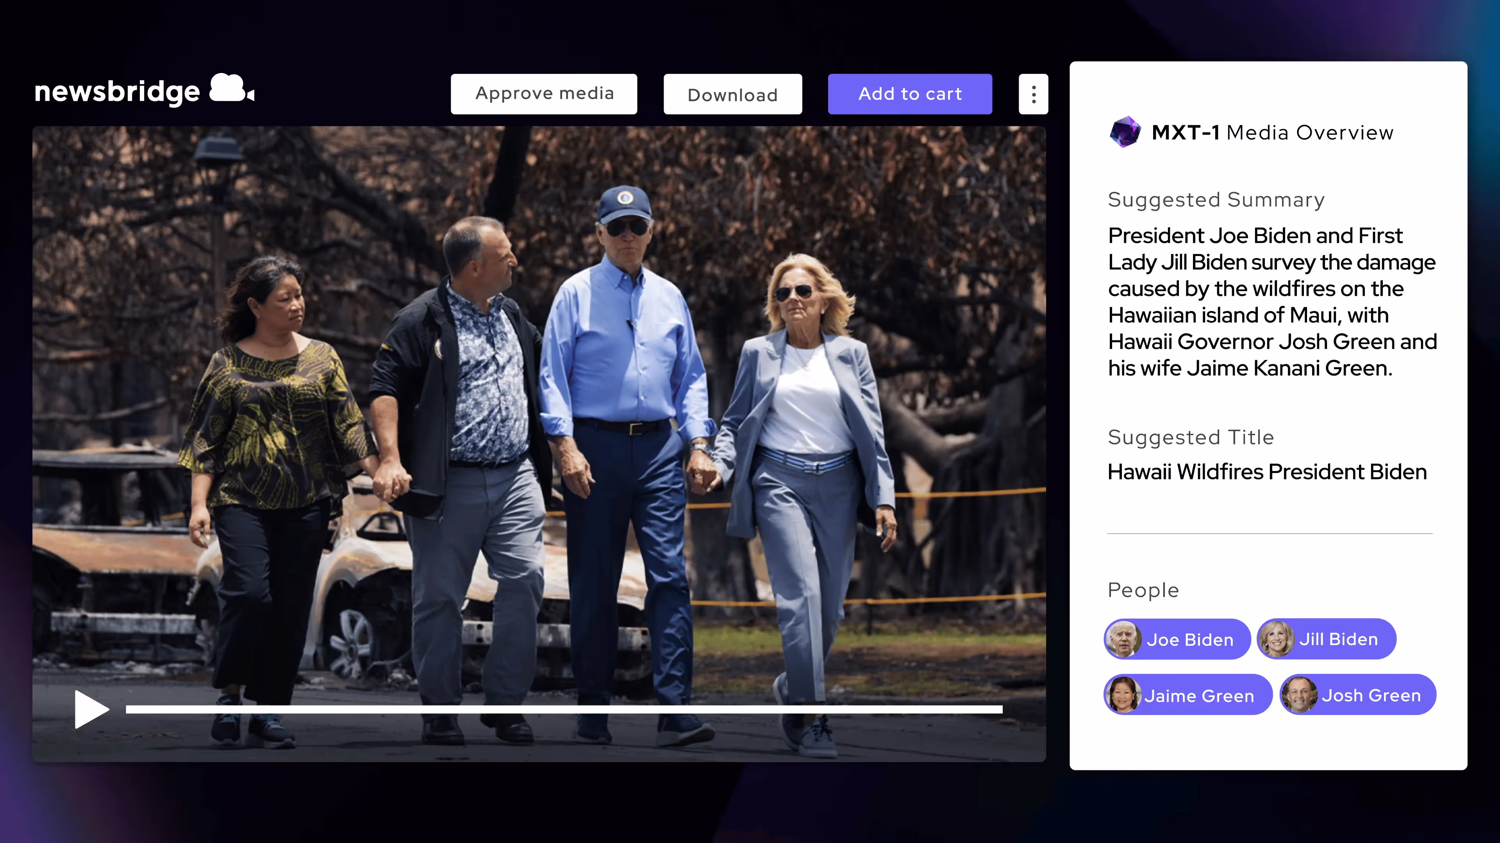Open the three-dot more options menu
The height and width of the screenshot is (843, 1500).
click(1033, 94)
